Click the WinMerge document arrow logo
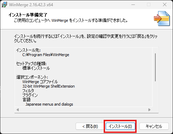This screenshot has height=134, width=173. (162, 18)
